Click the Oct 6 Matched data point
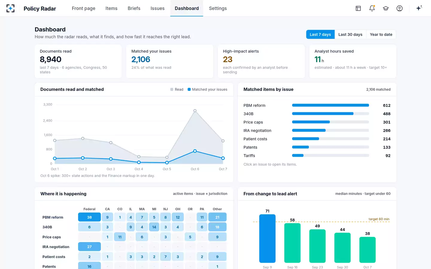 point(195,151)
